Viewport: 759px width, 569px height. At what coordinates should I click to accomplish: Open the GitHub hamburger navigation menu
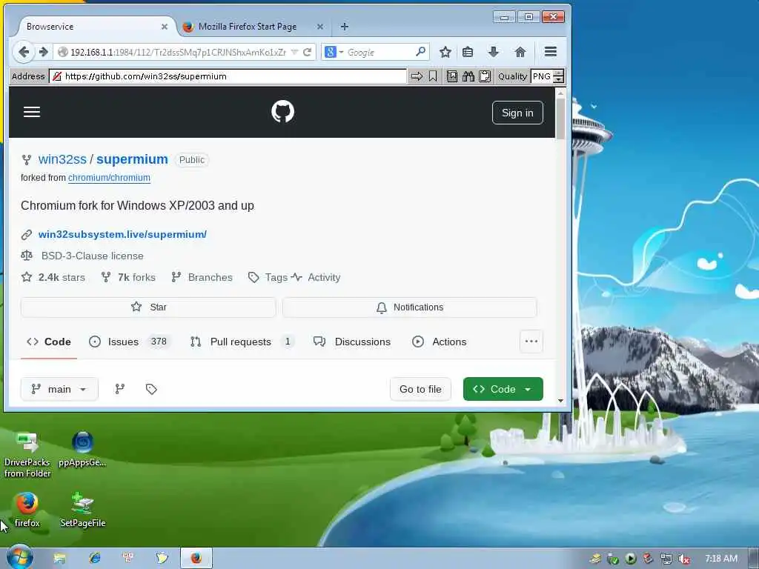tap(32, 113)
